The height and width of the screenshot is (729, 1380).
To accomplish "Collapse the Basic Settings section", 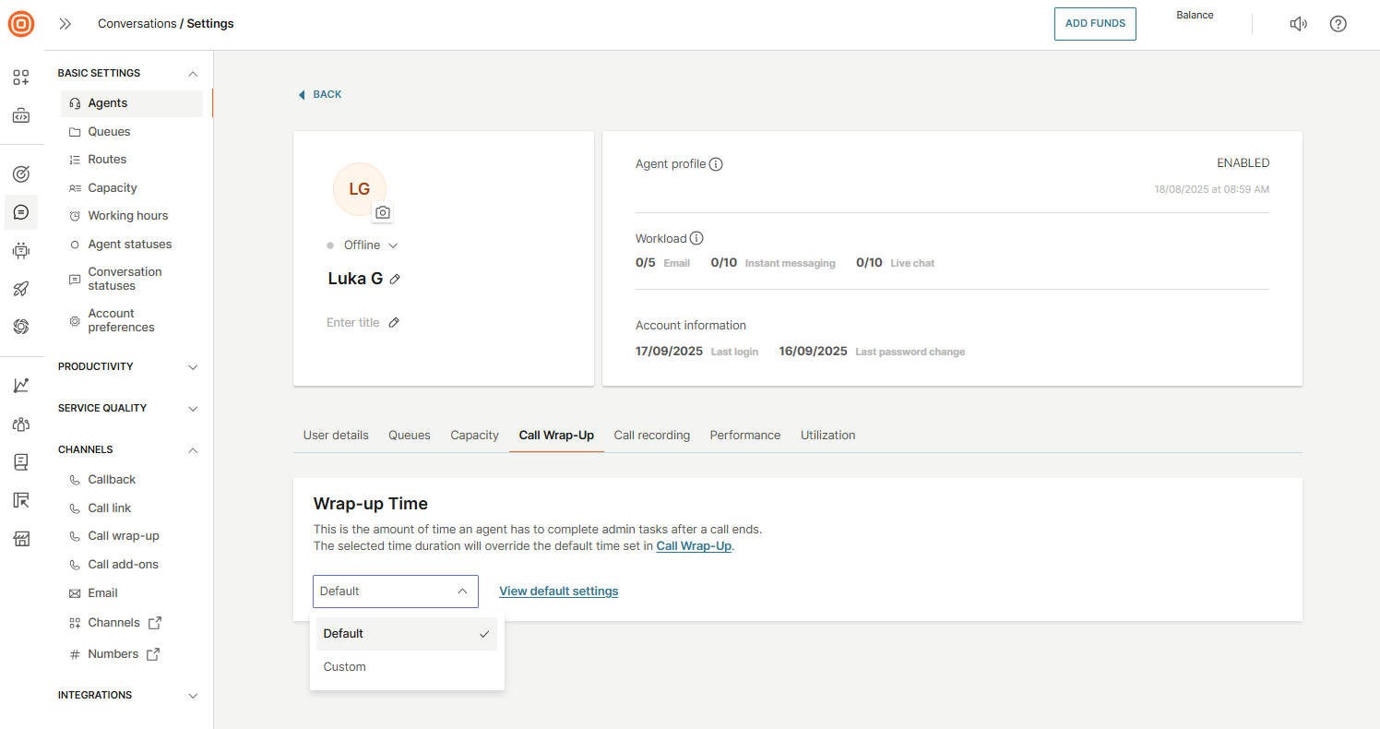I will [x=193, y=74].
